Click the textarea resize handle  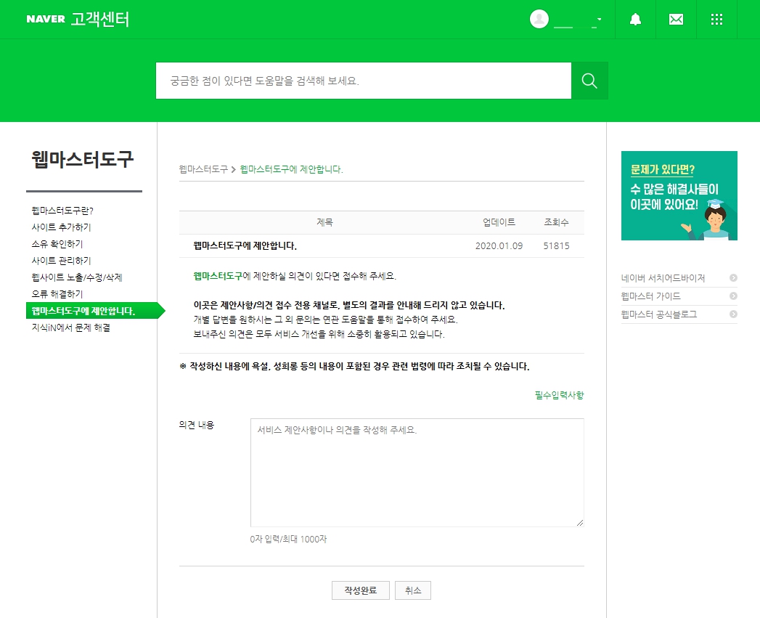pyautogui.click(x=580, y=522)
